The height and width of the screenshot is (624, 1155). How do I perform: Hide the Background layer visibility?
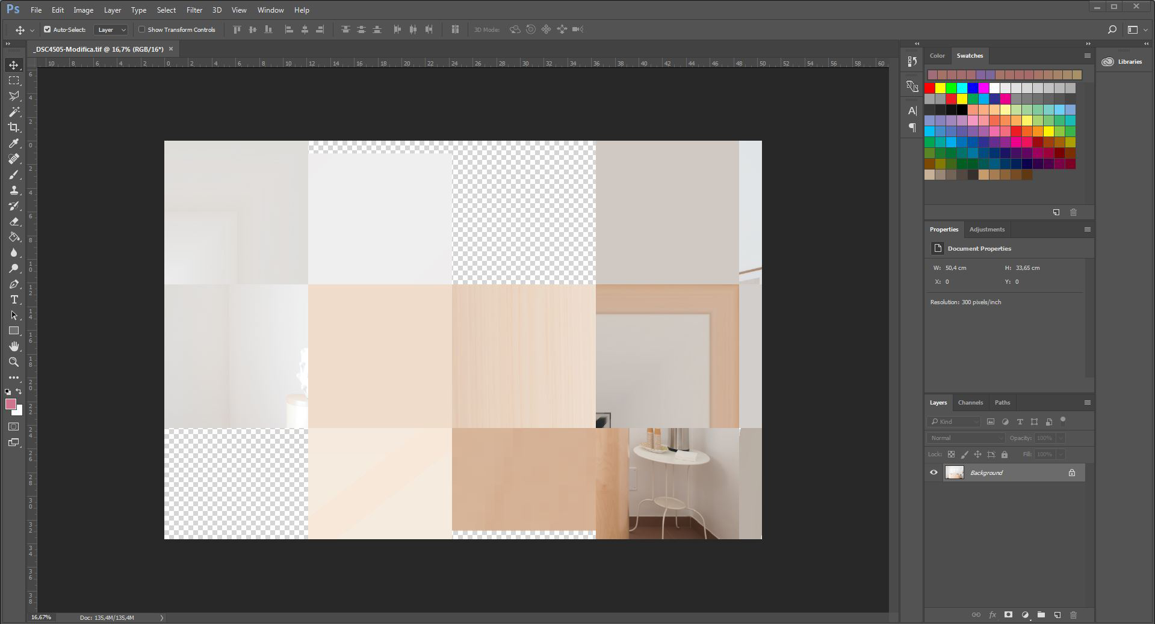[x=934, y=473]
